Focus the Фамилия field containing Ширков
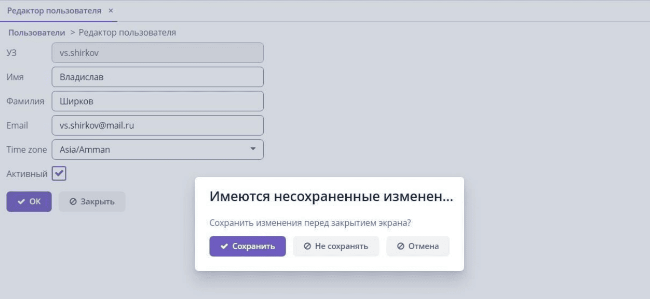 point(158,102)
